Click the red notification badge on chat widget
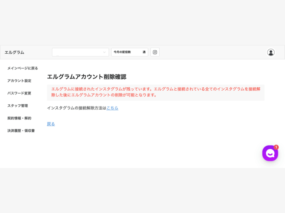 pyautogui.click(x=276, y=147)
